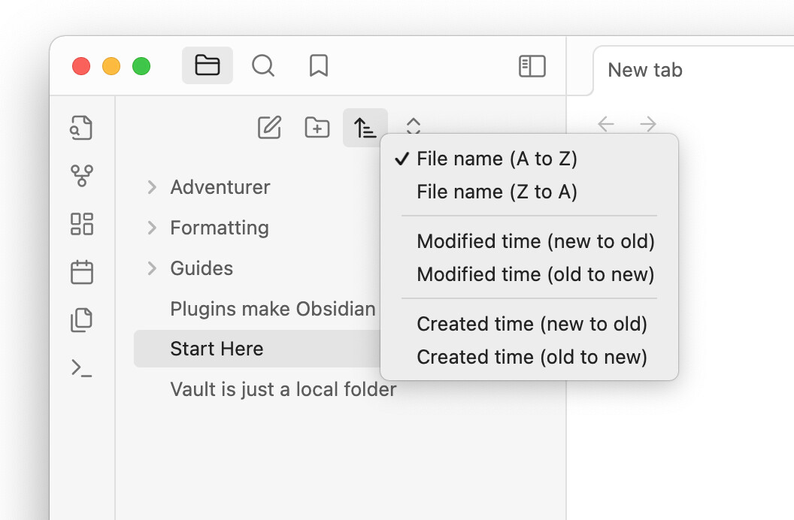This screenshot has width=794, height=520.
Task: Select File name (Z to A) sorting
Action: (x=496, y=192)
